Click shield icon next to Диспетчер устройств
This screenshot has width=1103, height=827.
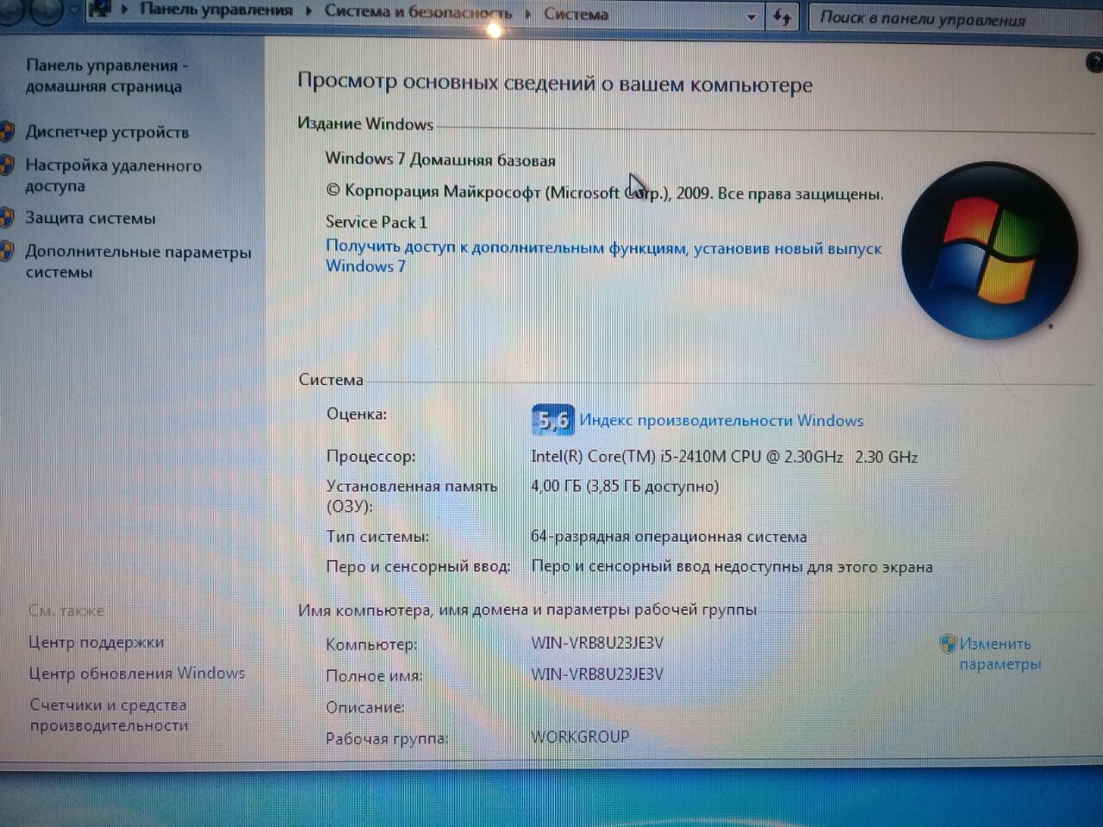(6, 131)
